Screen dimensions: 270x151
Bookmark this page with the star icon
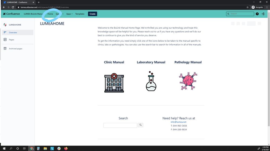point(248,7)
